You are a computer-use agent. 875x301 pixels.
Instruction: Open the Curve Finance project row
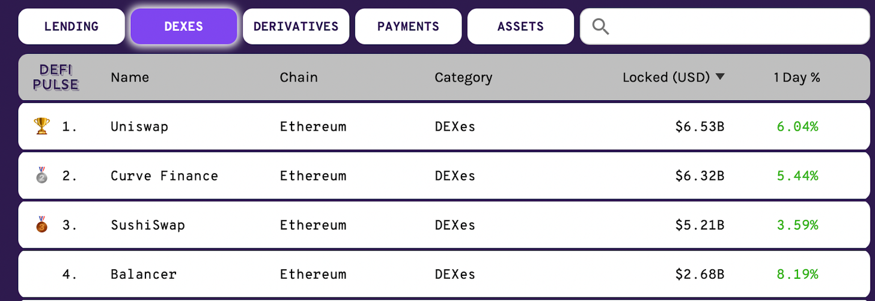444,176
